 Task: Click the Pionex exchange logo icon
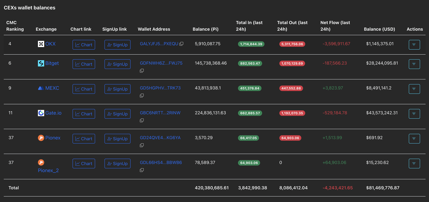click(x=41, y=138)
